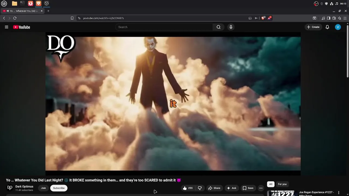Open the Files folder launcher in panel
The image size is (349, 196).
14,4
